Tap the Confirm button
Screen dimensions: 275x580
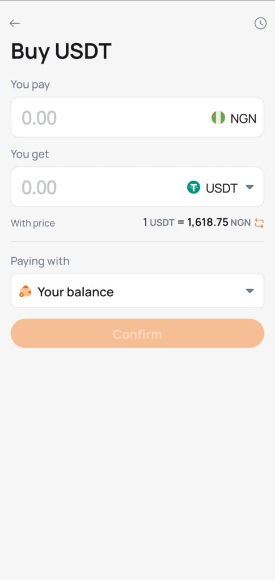pos(137,334)
